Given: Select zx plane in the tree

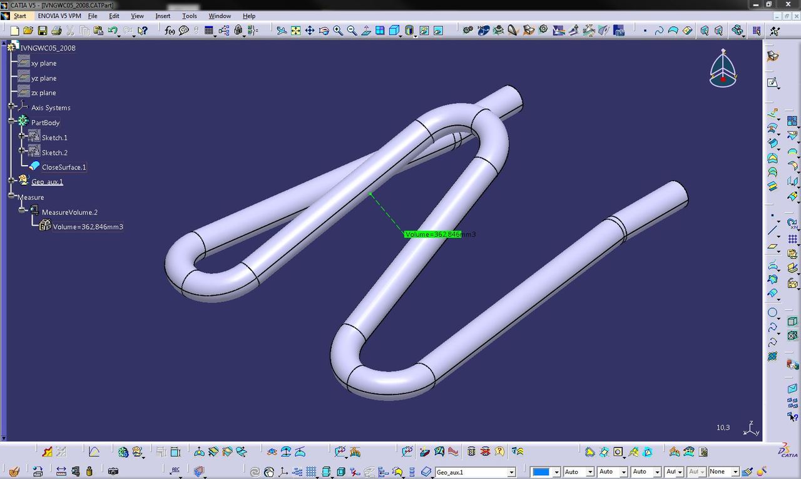Looking at the screenshot, I should [x=44, y=93].
